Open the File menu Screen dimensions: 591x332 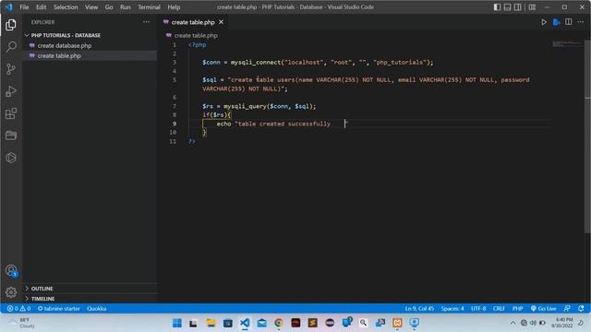pos(24,7)
